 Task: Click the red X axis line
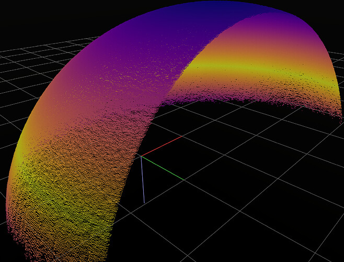(x=162, y=146)
